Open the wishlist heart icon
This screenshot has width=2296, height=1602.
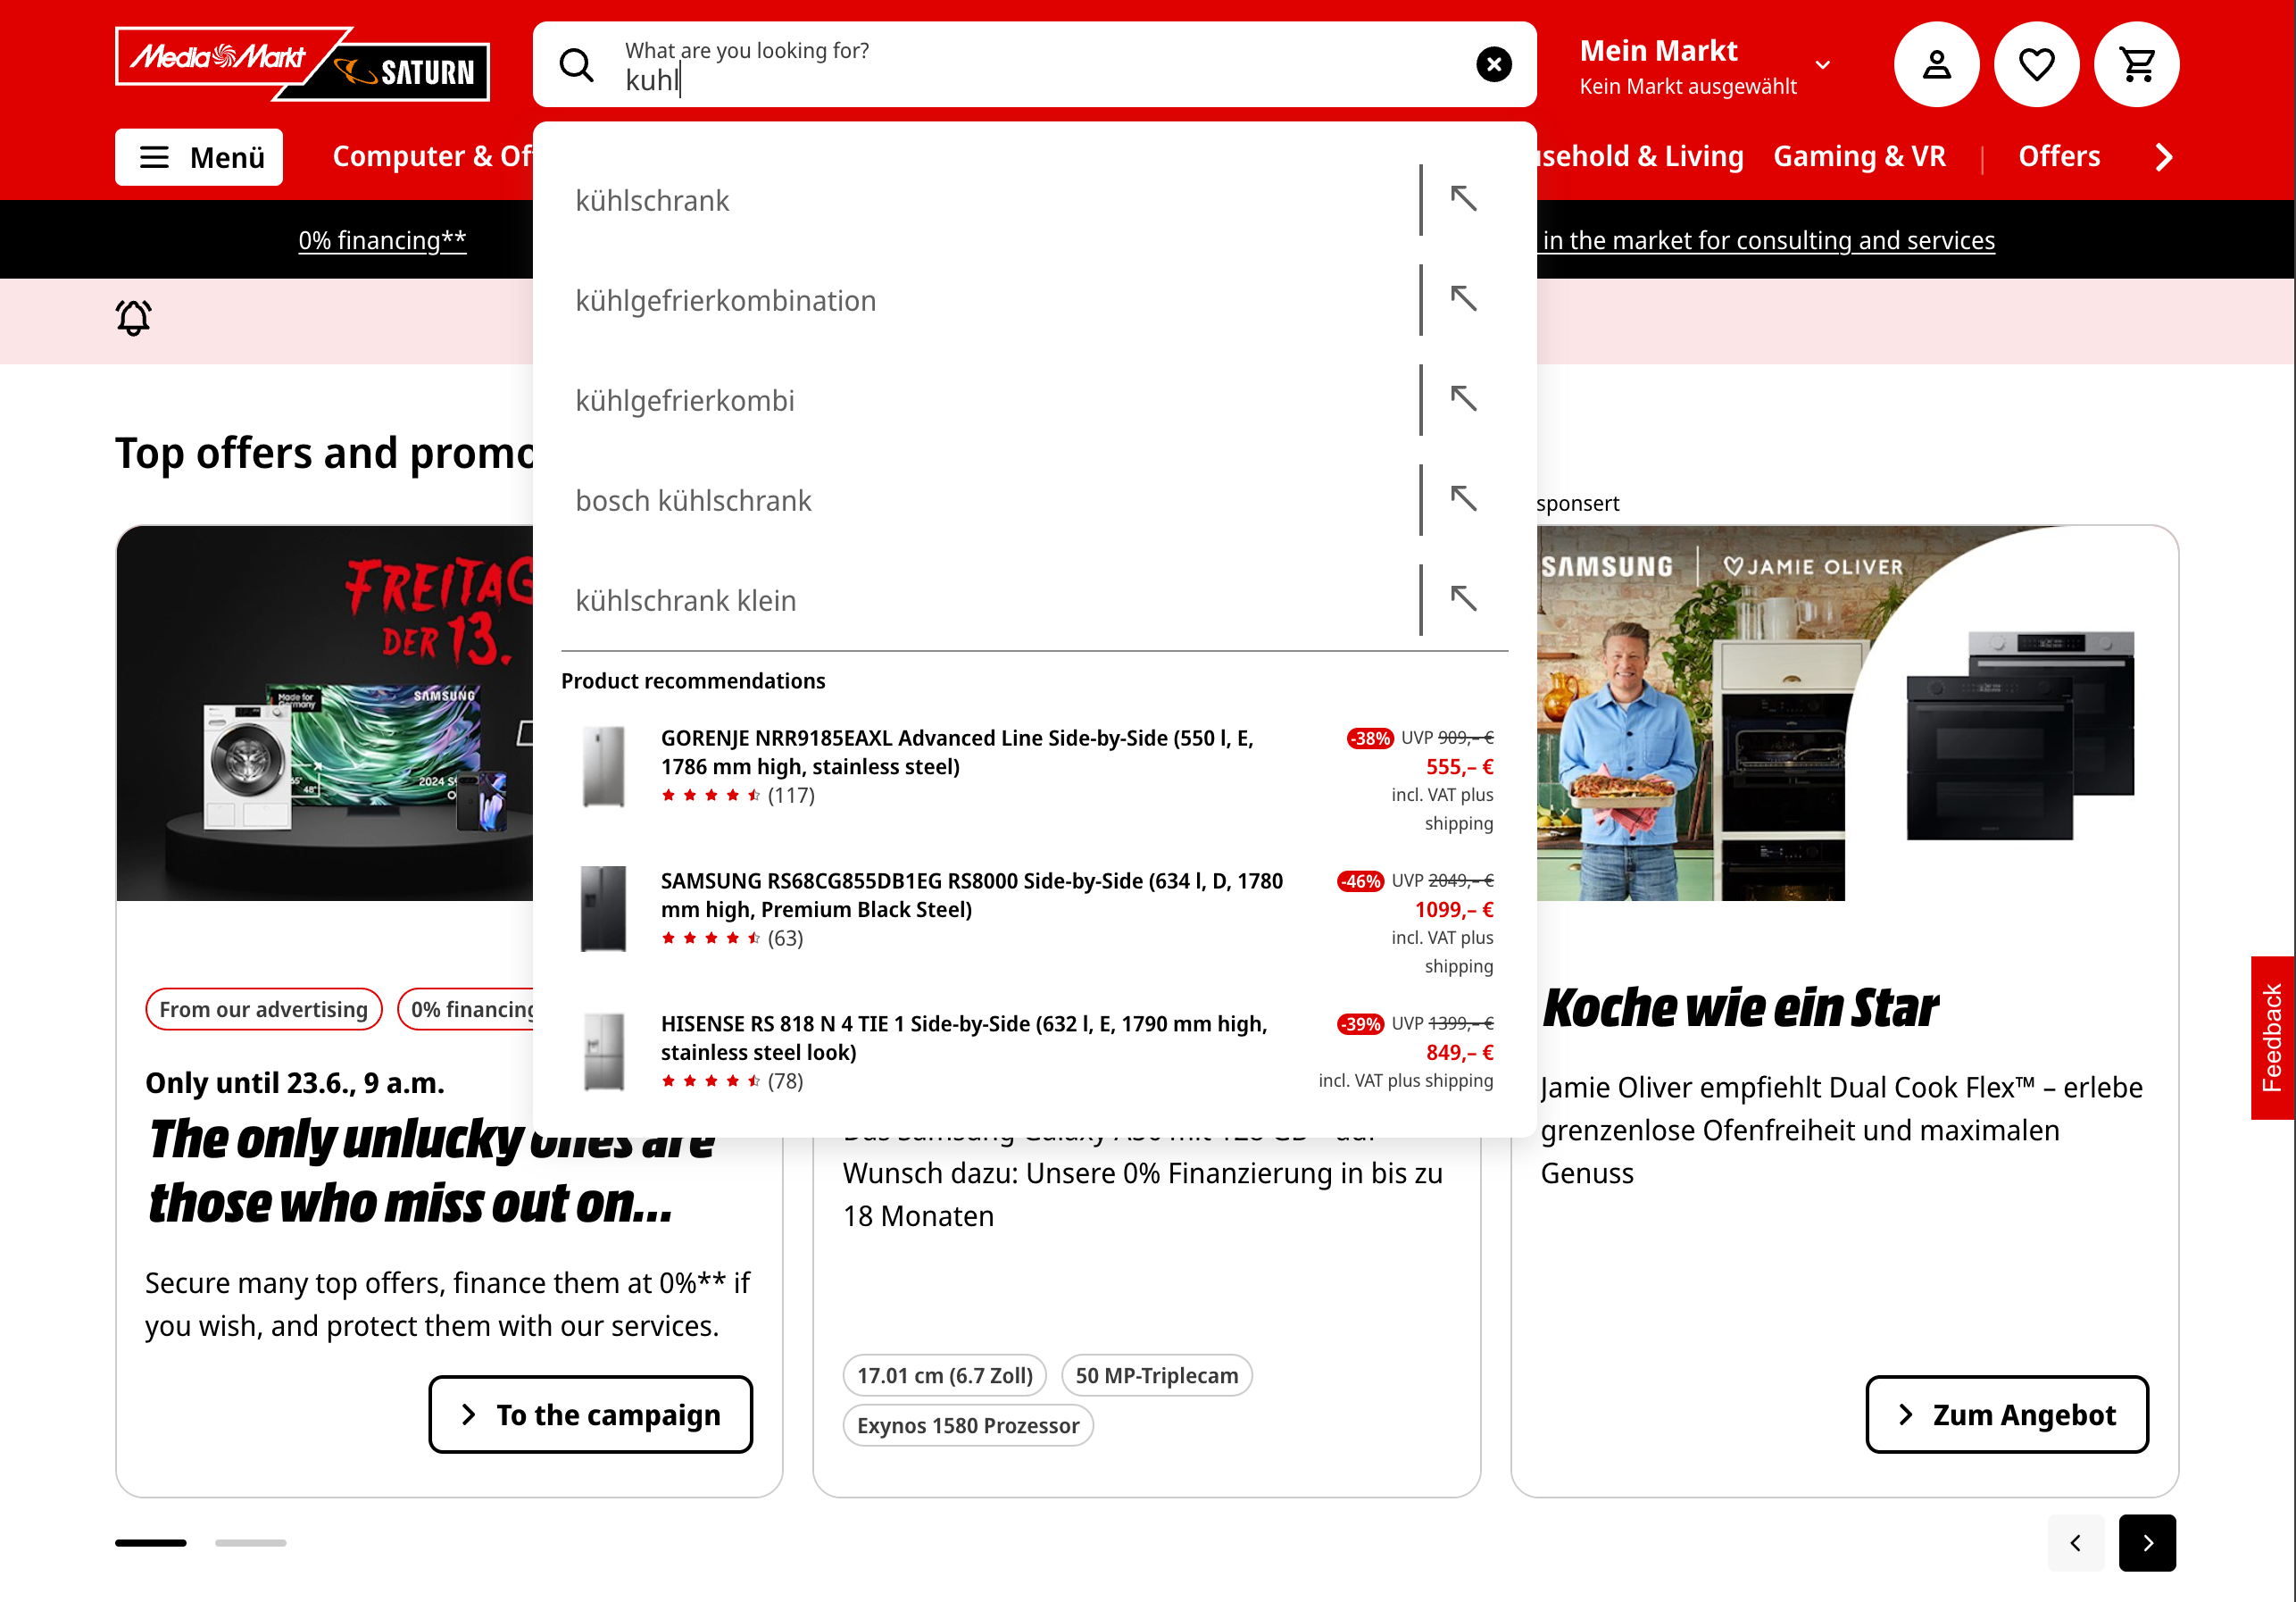pyautogui.click(x=2037, y=64)
